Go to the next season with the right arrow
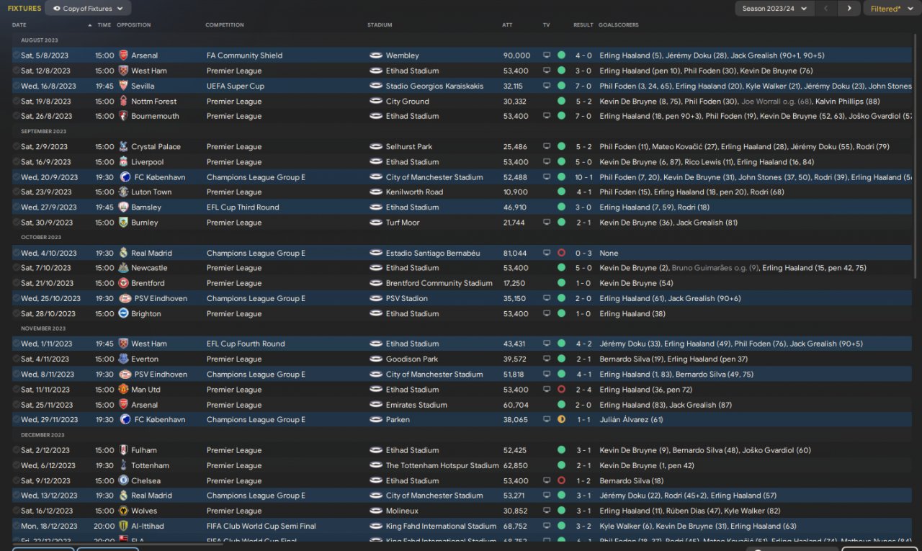The width and height of the screenshot is (922, 551). [849, 9]
